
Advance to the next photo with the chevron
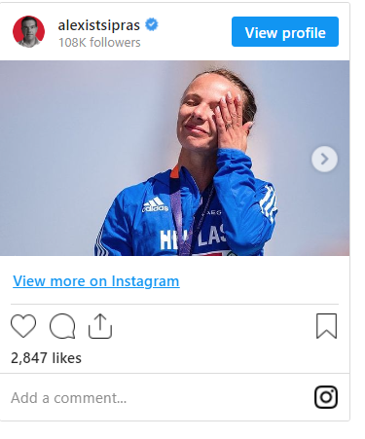coord(324,159)
